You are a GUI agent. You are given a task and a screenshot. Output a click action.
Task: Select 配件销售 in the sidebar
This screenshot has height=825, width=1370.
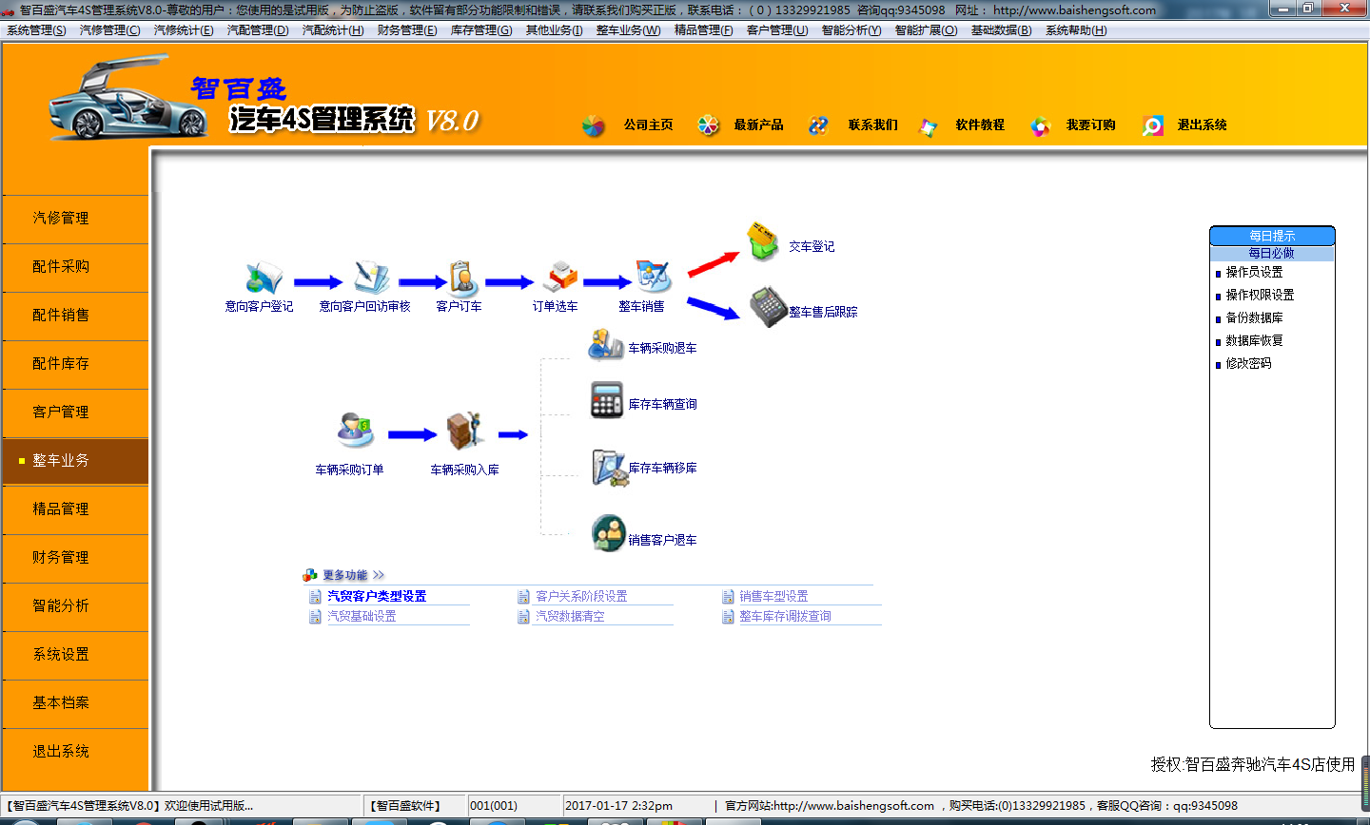coord(75,316)
